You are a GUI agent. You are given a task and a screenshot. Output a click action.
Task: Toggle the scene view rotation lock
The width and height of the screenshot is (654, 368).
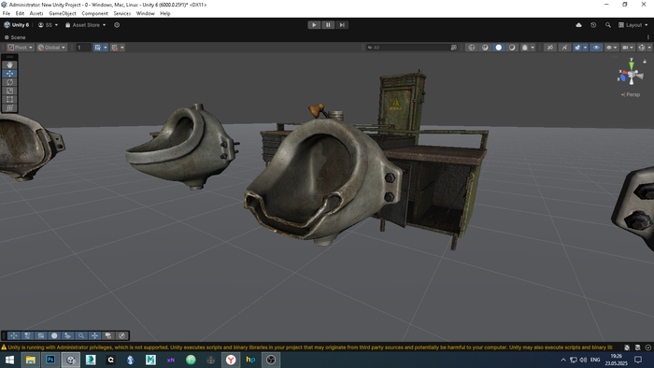click(645, 62)
